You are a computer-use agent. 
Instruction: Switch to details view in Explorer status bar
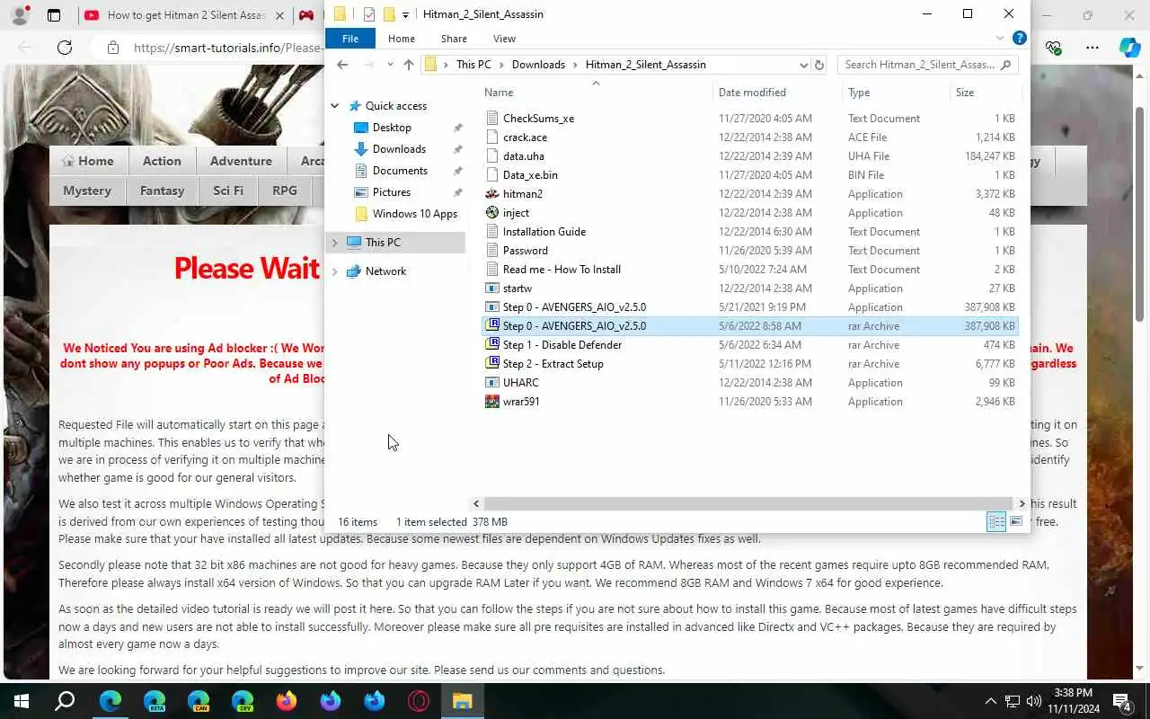996,522
